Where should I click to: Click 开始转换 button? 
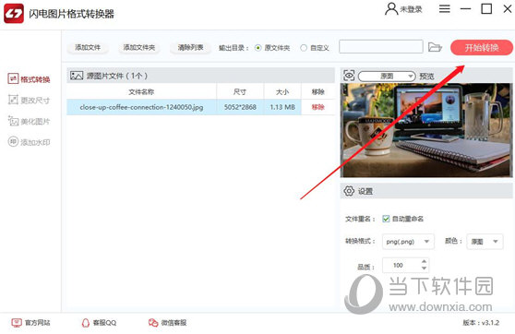click(x=482, y=48)
